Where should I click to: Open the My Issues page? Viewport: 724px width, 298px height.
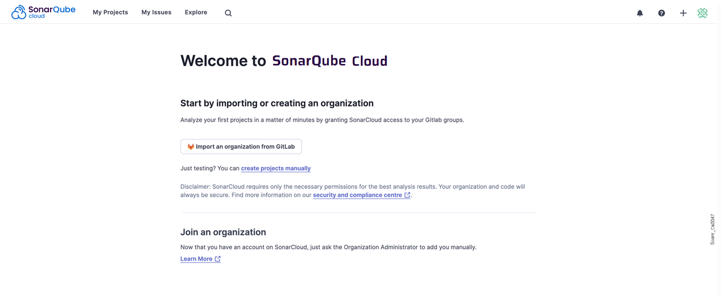156,12
